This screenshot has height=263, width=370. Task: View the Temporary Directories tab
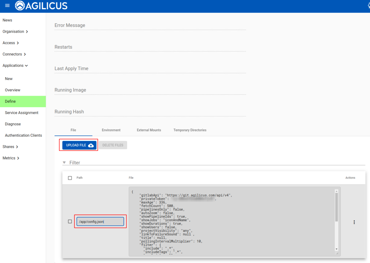coord(190,130)
